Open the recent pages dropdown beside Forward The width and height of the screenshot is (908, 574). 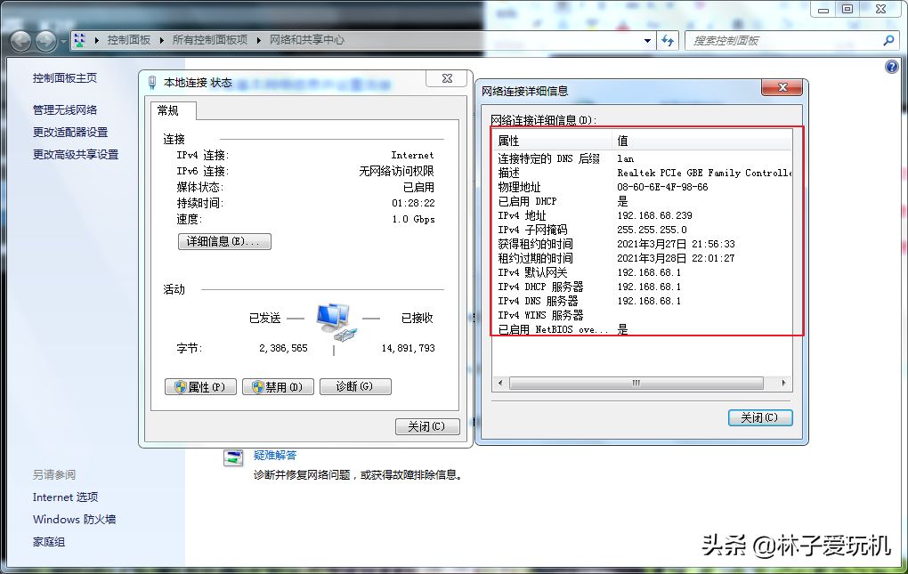tap(63, 42)
